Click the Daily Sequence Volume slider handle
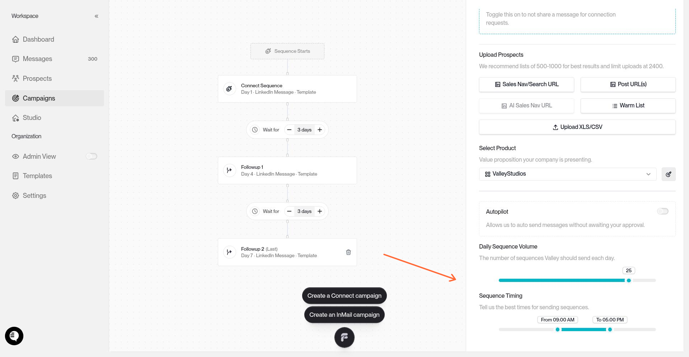Viewport: 689px width, 357px height. click(628, 280)
